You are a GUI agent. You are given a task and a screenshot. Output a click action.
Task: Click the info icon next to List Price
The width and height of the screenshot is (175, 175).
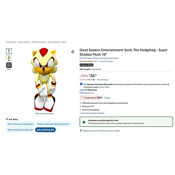(94, 80)
